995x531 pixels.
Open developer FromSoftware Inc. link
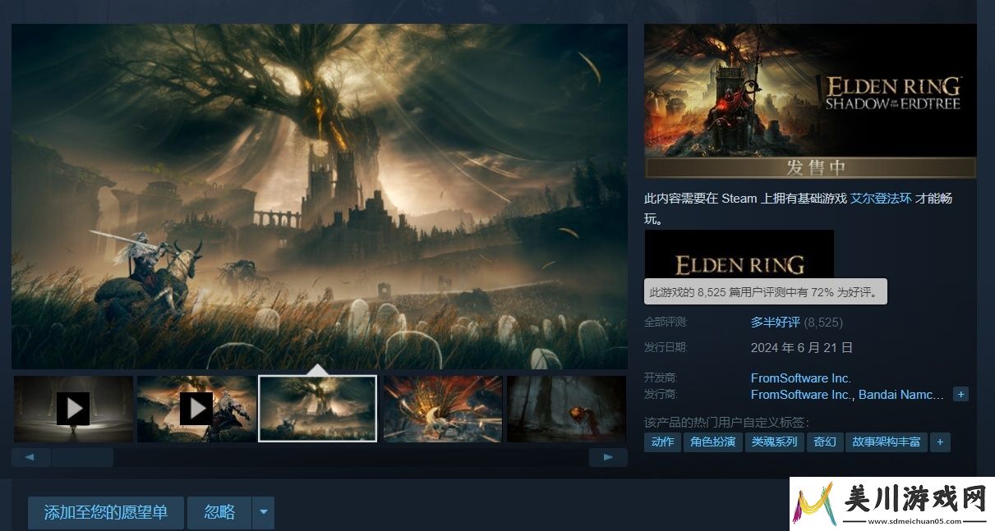(801, 378)
